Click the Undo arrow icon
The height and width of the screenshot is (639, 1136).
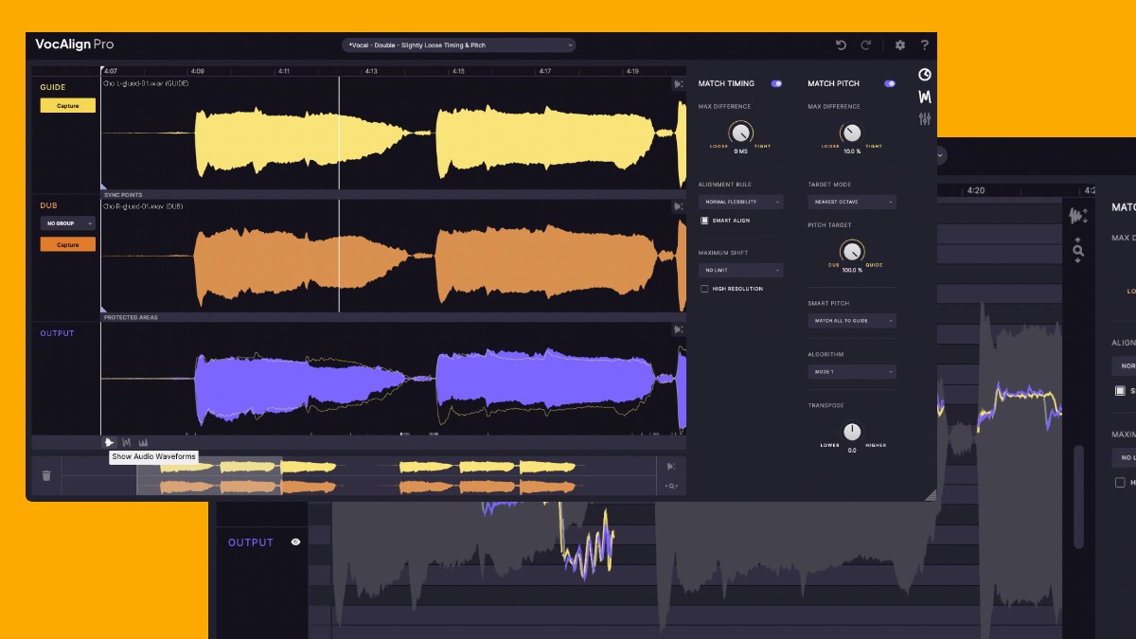pos(841,45)
